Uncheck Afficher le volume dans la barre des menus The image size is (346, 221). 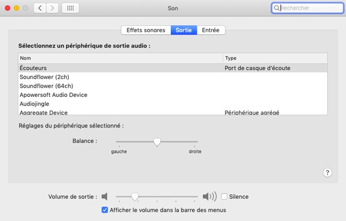tap(105, 209)
